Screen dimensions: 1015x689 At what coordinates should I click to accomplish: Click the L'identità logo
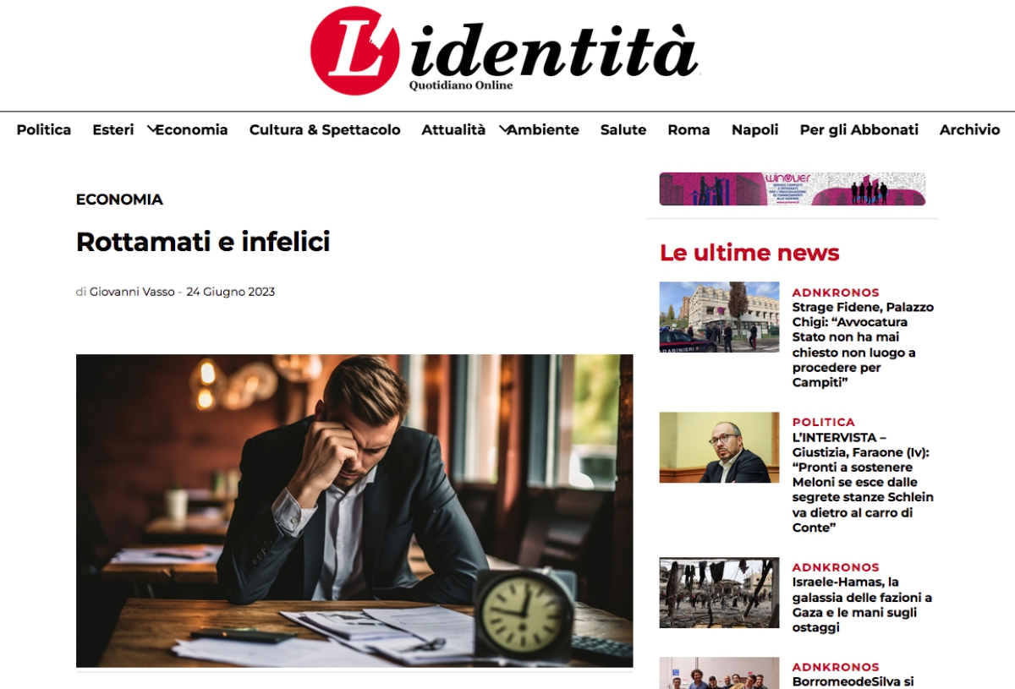505,51
